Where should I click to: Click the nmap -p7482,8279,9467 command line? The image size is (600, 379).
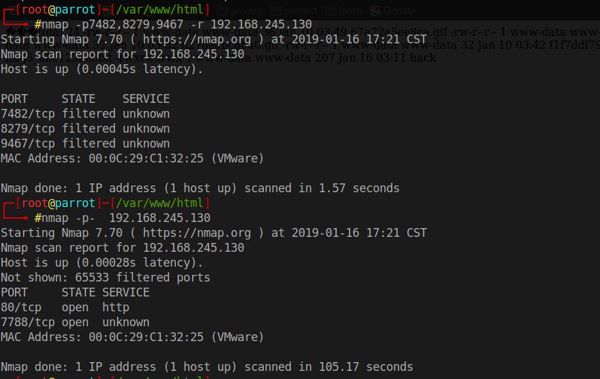pyautogui.click(x=173, y=24)
